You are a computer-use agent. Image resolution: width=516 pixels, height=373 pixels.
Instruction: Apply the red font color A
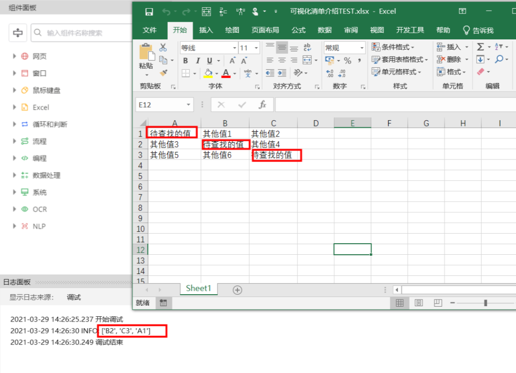[x=226, y=73]
